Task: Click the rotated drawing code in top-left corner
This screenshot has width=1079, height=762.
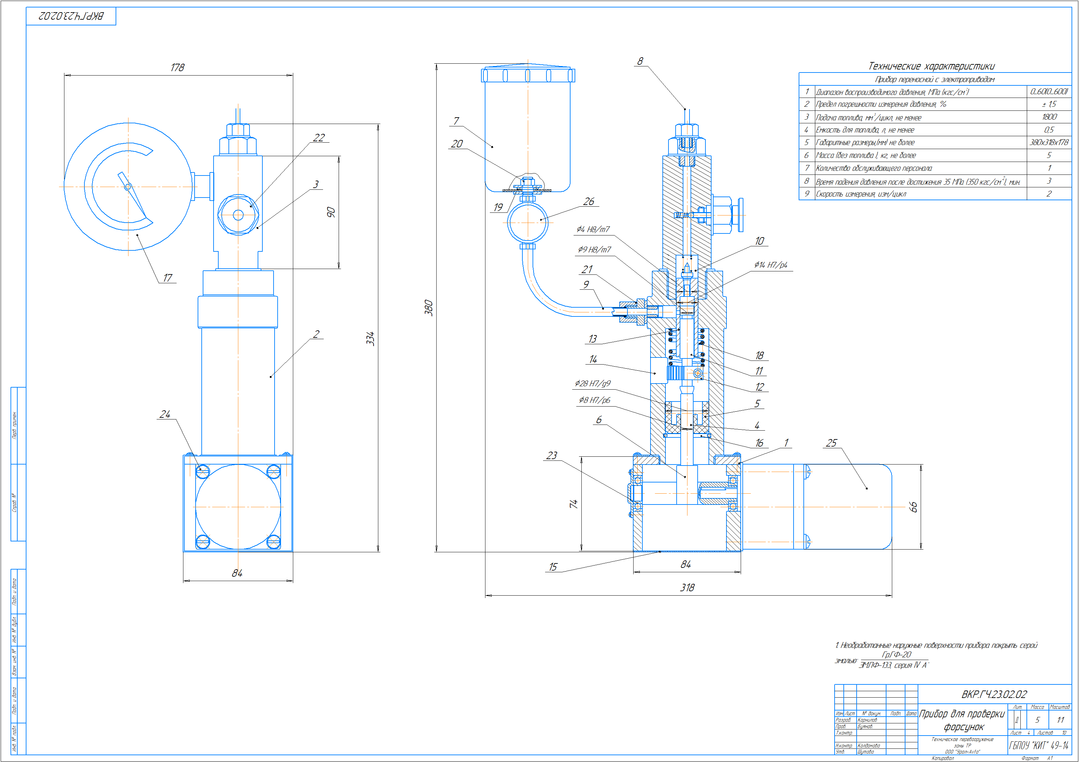Action: pos(71,16)
